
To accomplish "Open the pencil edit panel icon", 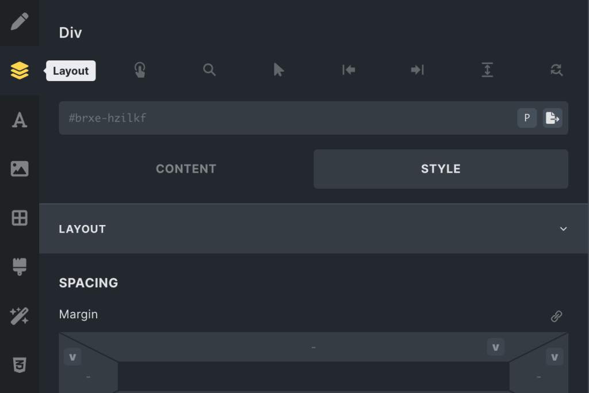I will tap(20, 22).
